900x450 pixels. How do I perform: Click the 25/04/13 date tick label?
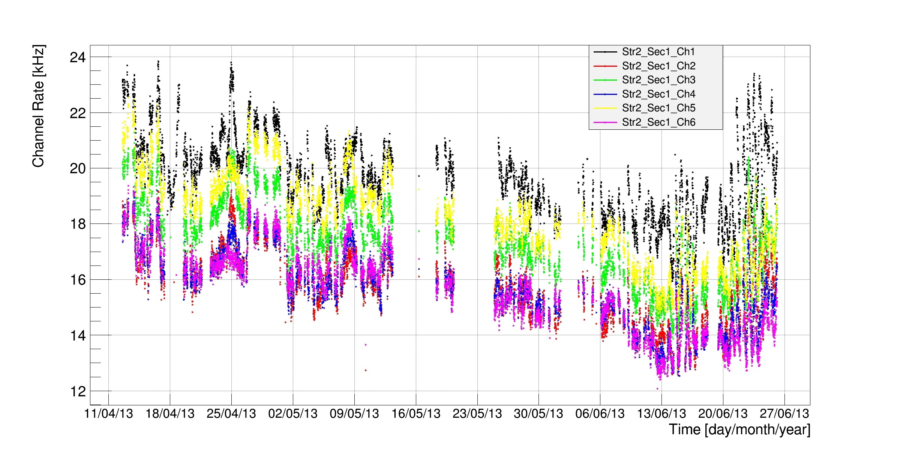pyautogui.click(x=231, y=414)
